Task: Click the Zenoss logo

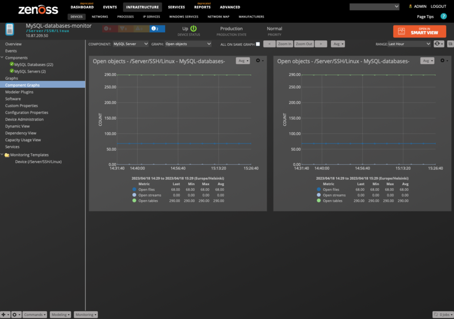Action: (38, 10)
